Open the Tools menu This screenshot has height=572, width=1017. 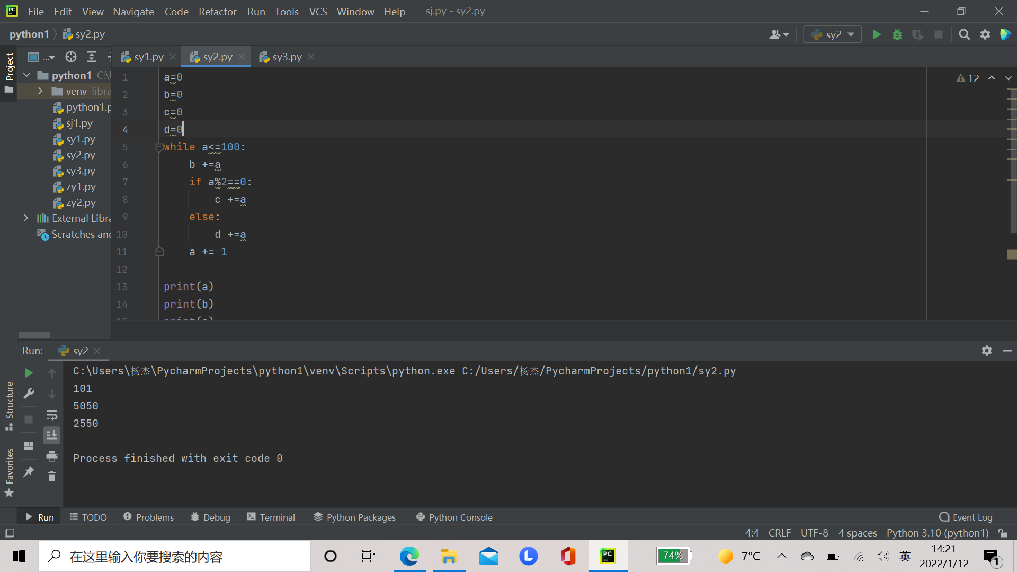pyautogui.click(x=286, y=12)
